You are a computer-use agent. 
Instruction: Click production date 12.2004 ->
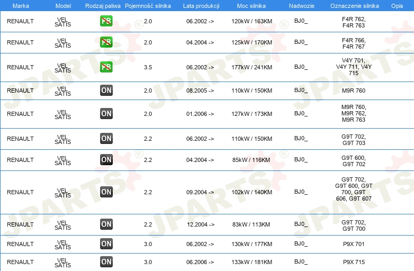pyautogui.click(x=201, y=224)
